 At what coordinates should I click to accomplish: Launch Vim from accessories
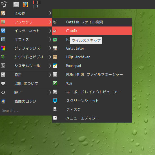pos(92,83)
